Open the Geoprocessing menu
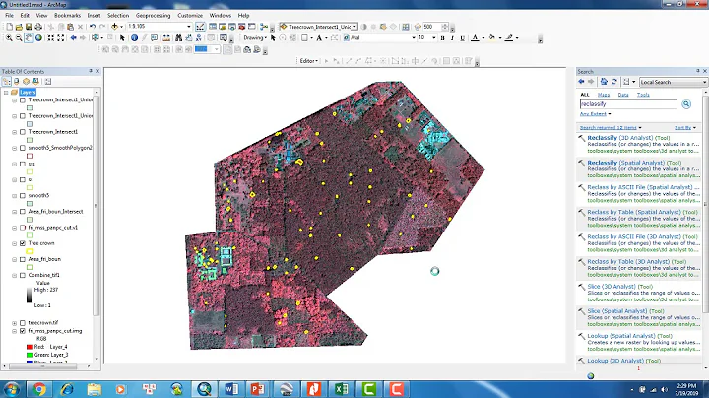This screenshot has width=709, height=398. tap(154, 16)
